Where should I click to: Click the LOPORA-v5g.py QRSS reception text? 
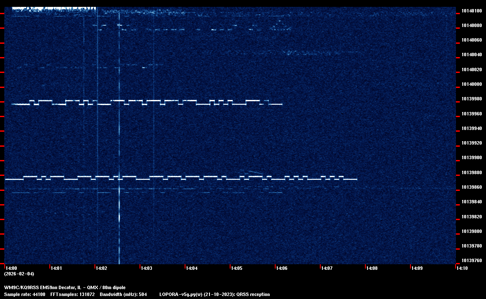point(215,294)
